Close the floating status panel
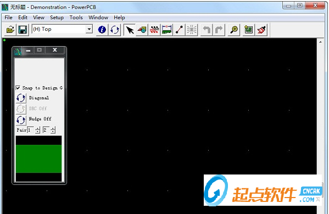Viewport: 329px width, 214px height. [55, 50]
